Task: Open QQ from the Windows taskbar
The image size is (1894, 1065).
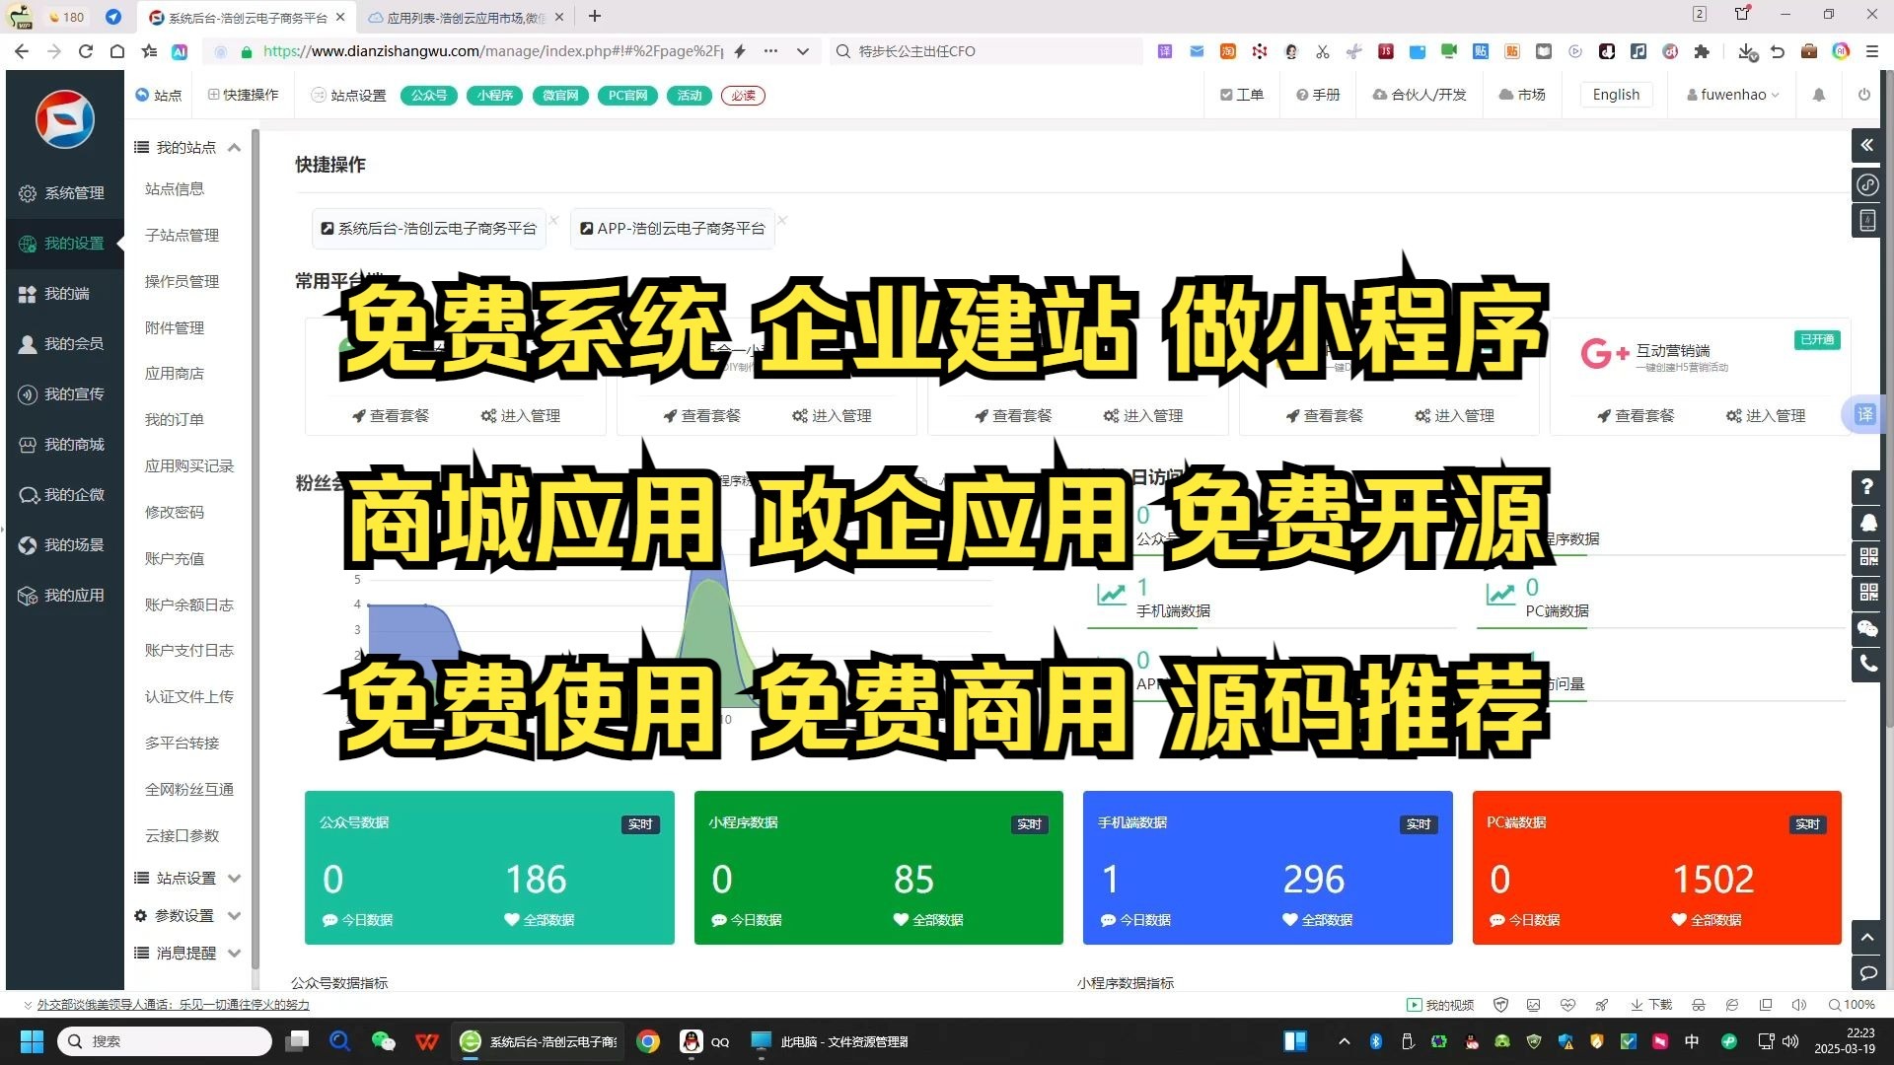Action: pos(704,1041)
